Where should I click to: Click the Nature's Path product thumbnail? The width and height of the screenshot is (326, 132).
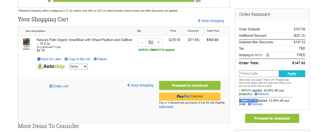point(26,44)
